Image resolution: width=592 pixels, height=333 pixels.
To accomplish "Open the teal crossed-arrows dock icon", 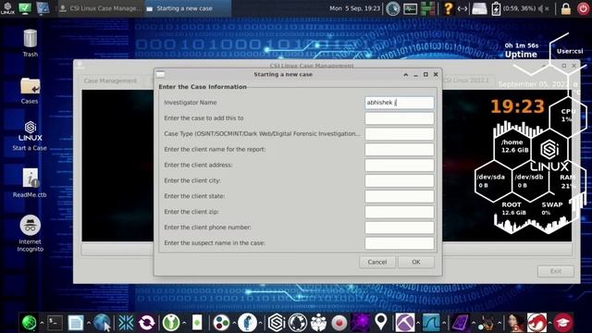I will click(x=126, y=323).
